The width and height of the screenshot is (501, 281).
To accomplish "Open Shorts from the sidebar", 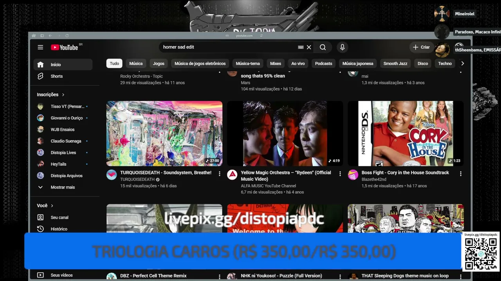I will coord(63,76).
